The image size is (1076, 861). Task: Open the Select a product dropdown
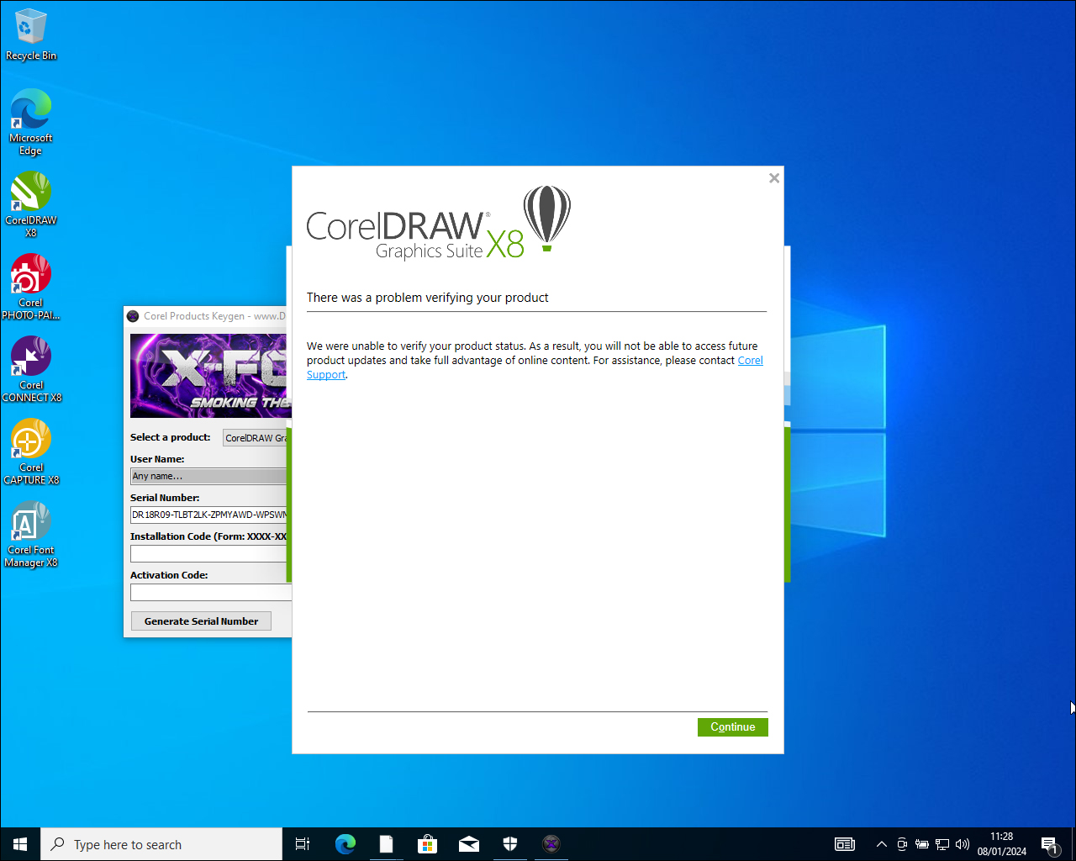(x=256, y=437)
